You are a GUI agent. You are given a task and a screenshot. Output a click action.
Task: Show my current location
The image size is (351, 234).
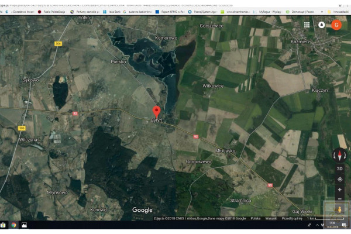339,180
